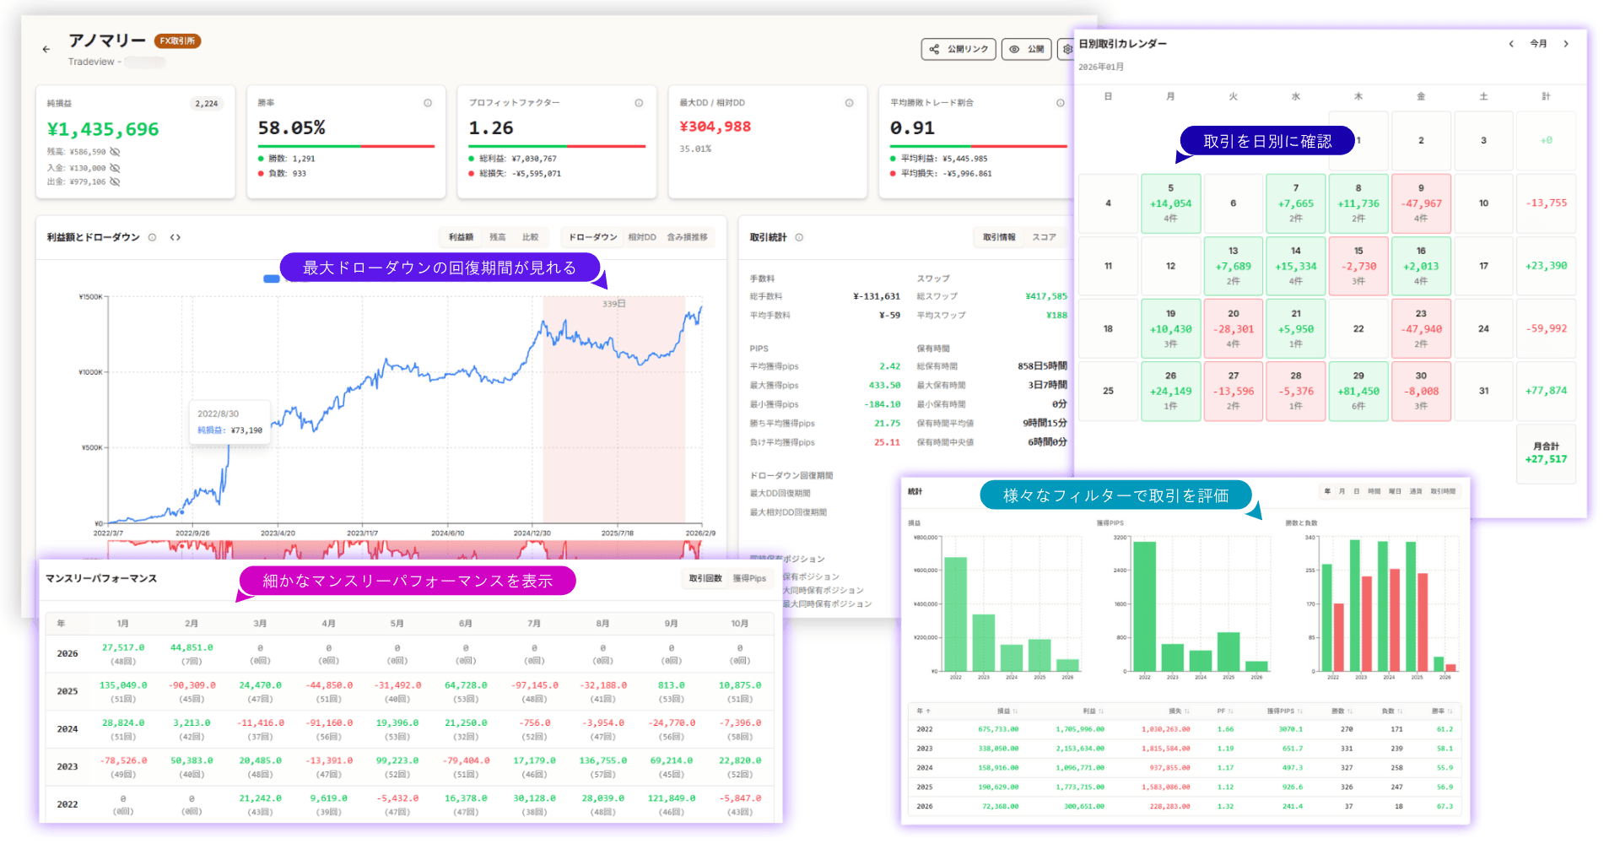Select January 29 cell in trading calendar

click(1358, 391)
